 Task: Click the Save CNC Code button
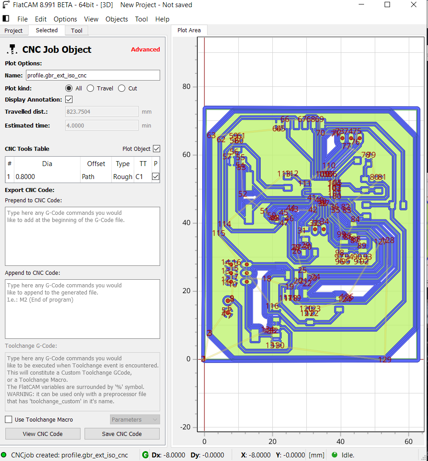click(122, 434)
